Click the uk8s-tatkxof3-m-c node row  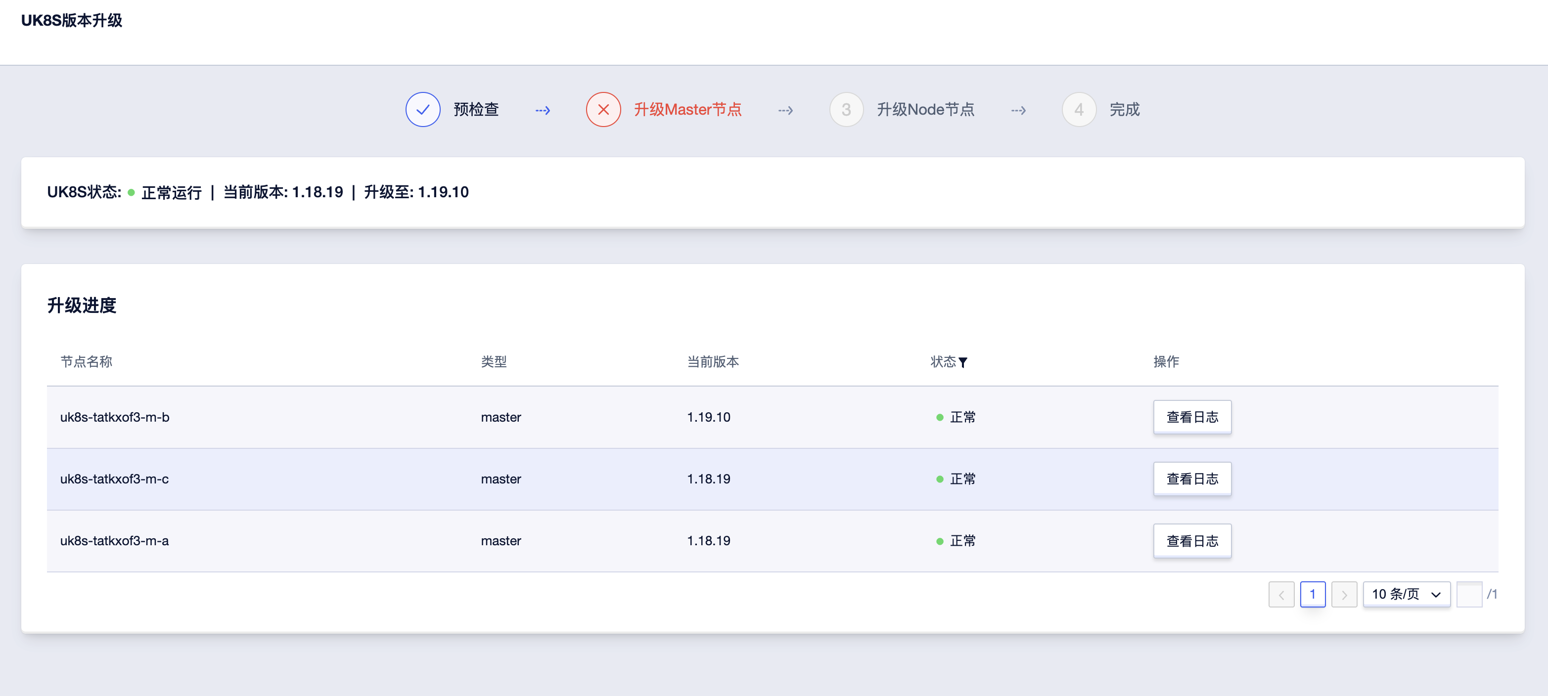tap(114, 478)
